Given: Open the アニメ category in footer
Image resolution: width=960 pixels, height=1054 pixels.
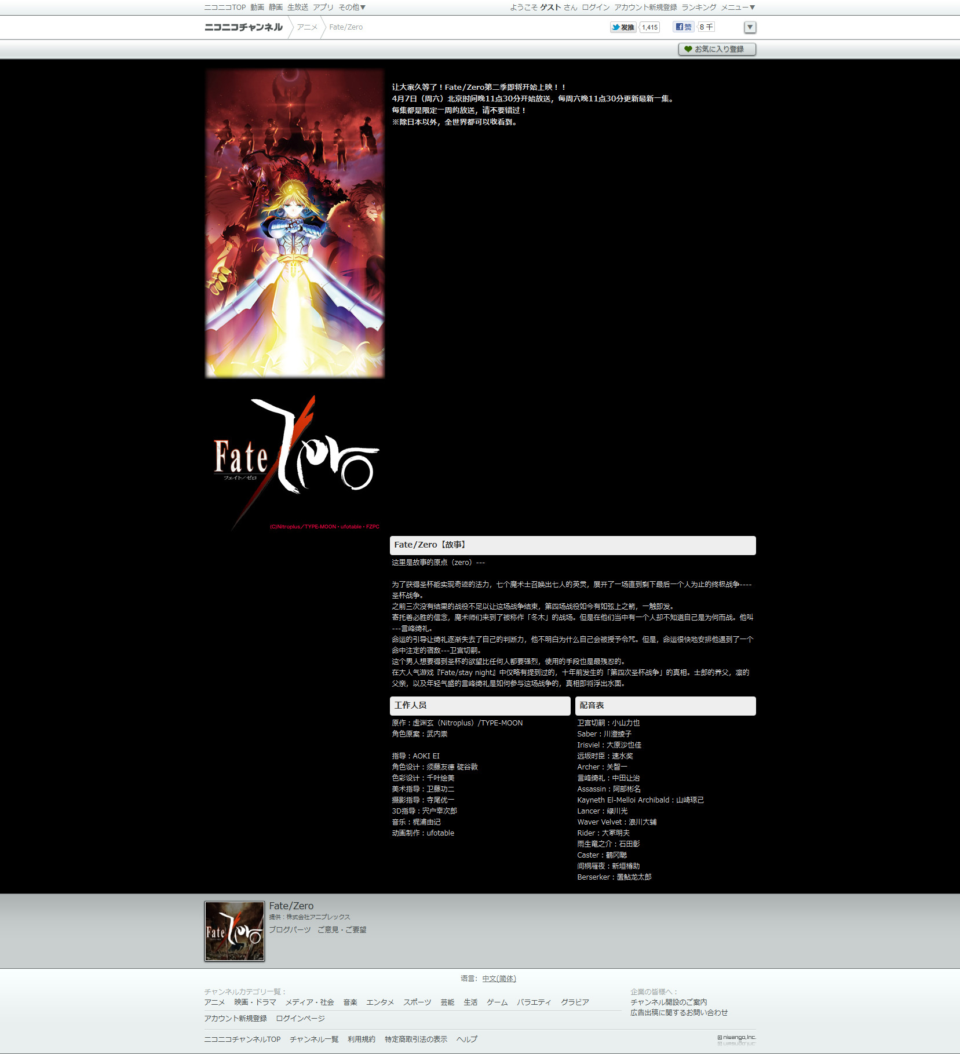Looking at the screenshot, I should pos(214,1002).
